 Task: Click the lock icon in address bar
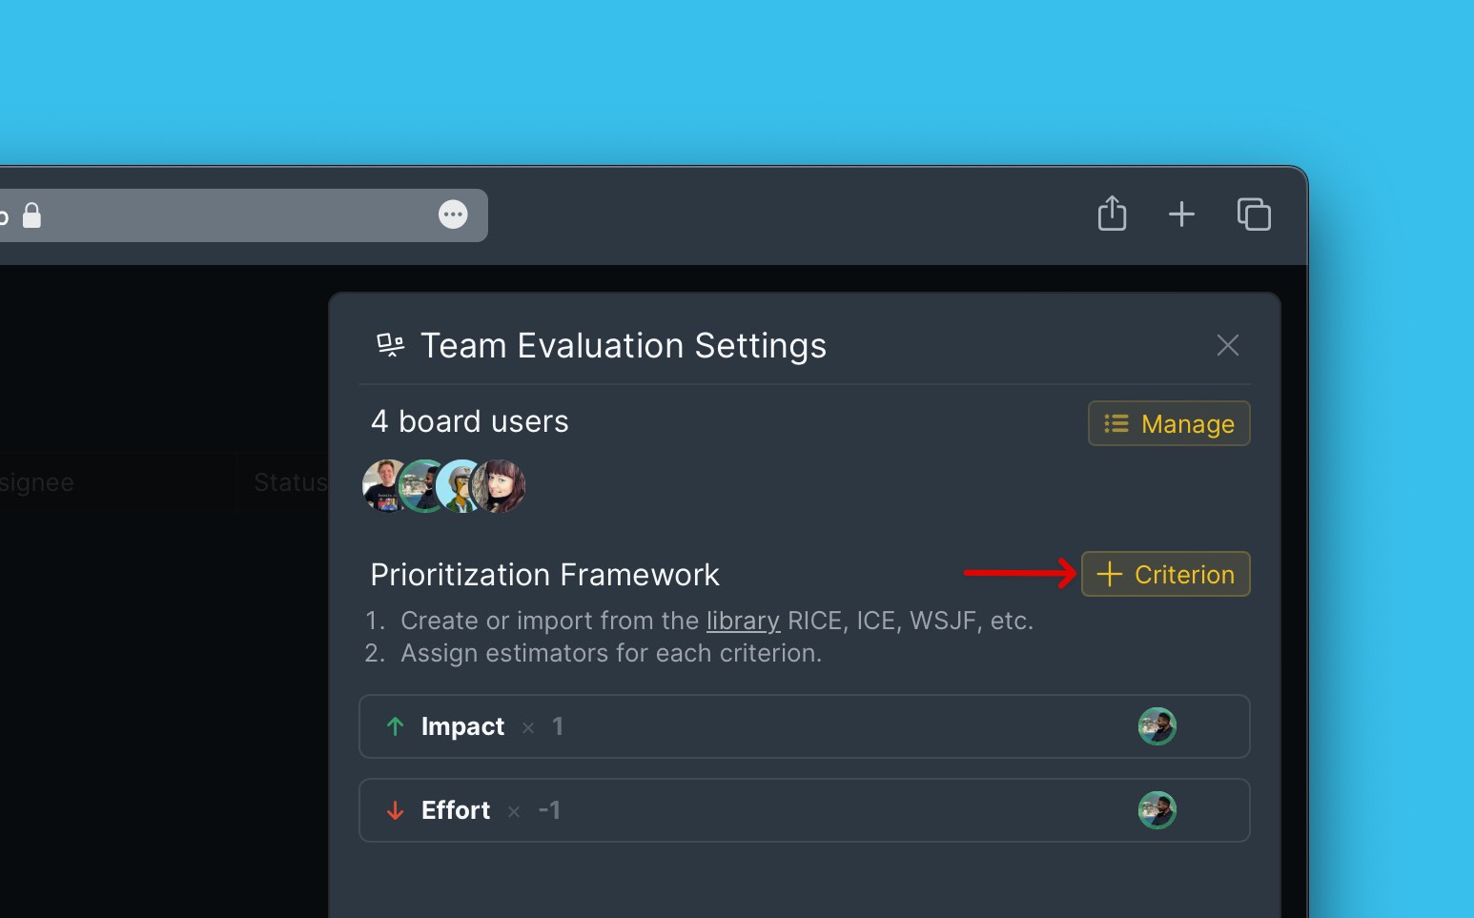[31, 214]
